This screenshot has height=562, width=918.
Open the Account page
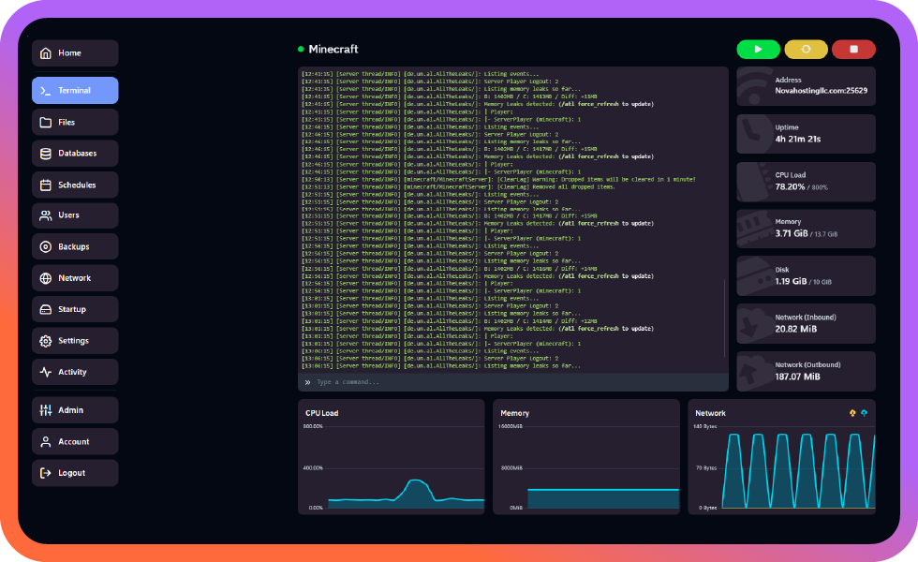pos(75,441)
